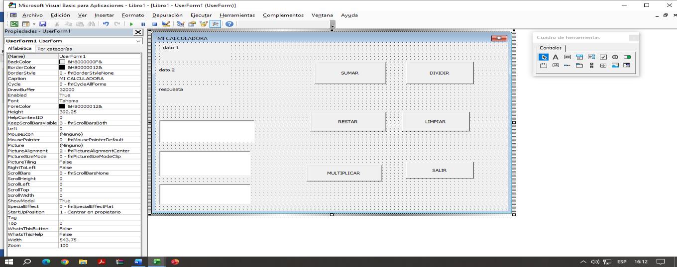Select the LIMPIAR button on the form
This screenshot has width=677, height=267.
[x=436, y=121]
